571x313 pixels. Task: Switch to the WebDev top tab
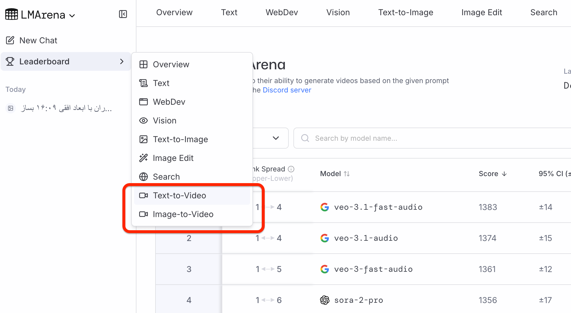[282, 12]
